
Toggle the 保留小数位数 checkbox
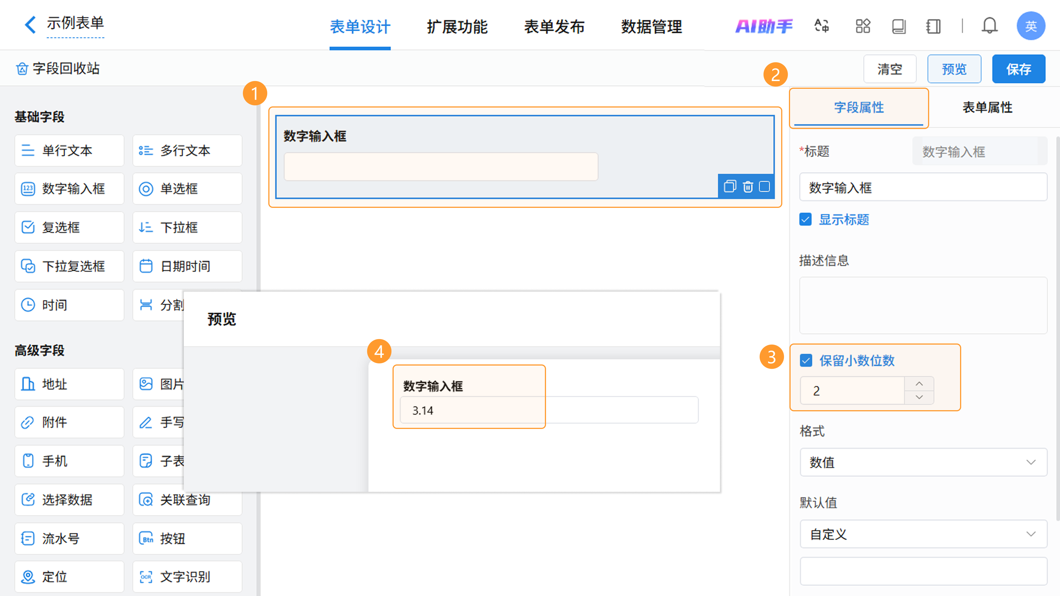[806, 361]
